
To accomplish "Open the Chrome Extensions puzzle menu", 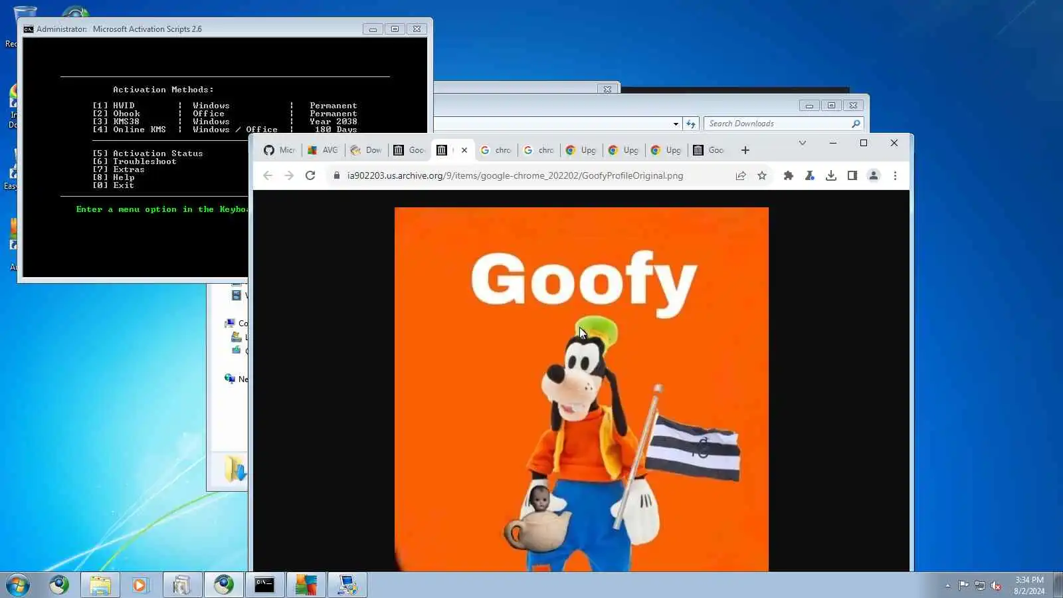I will pos(789,175).
